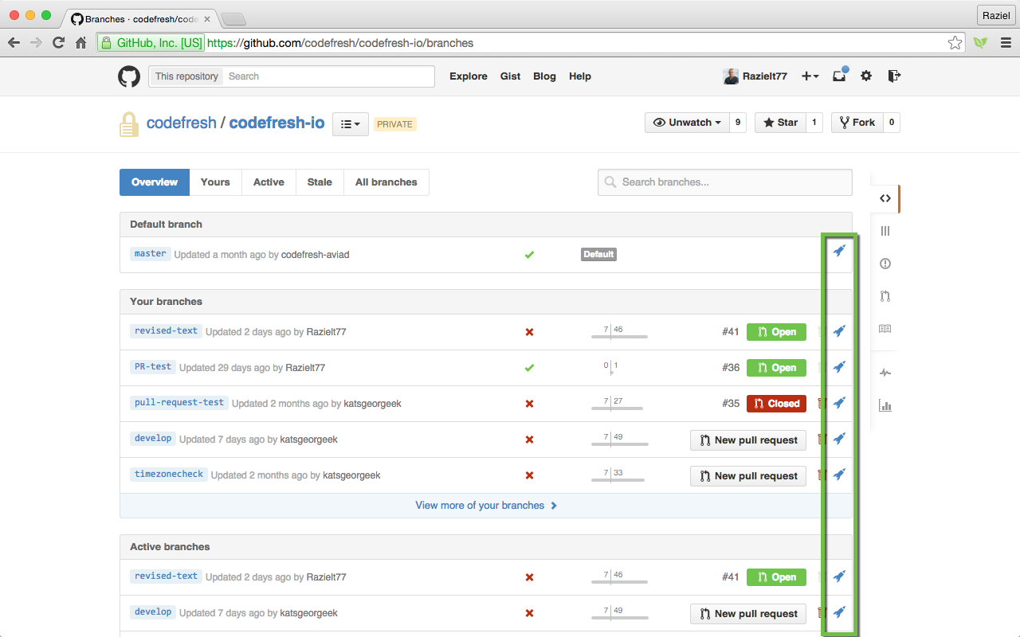Open the Closed pull request #35 button
This screenshot has height=637, width=1020.
coord(776,404)
